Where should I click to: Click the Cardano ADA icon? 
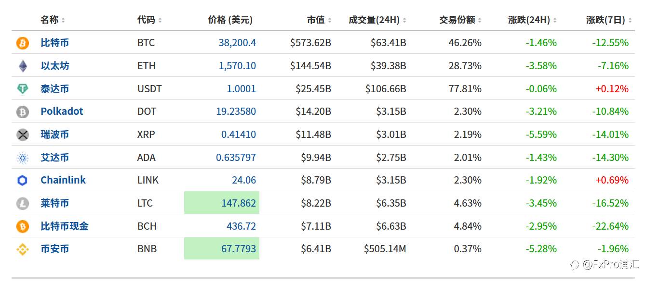tap(23, 158)
